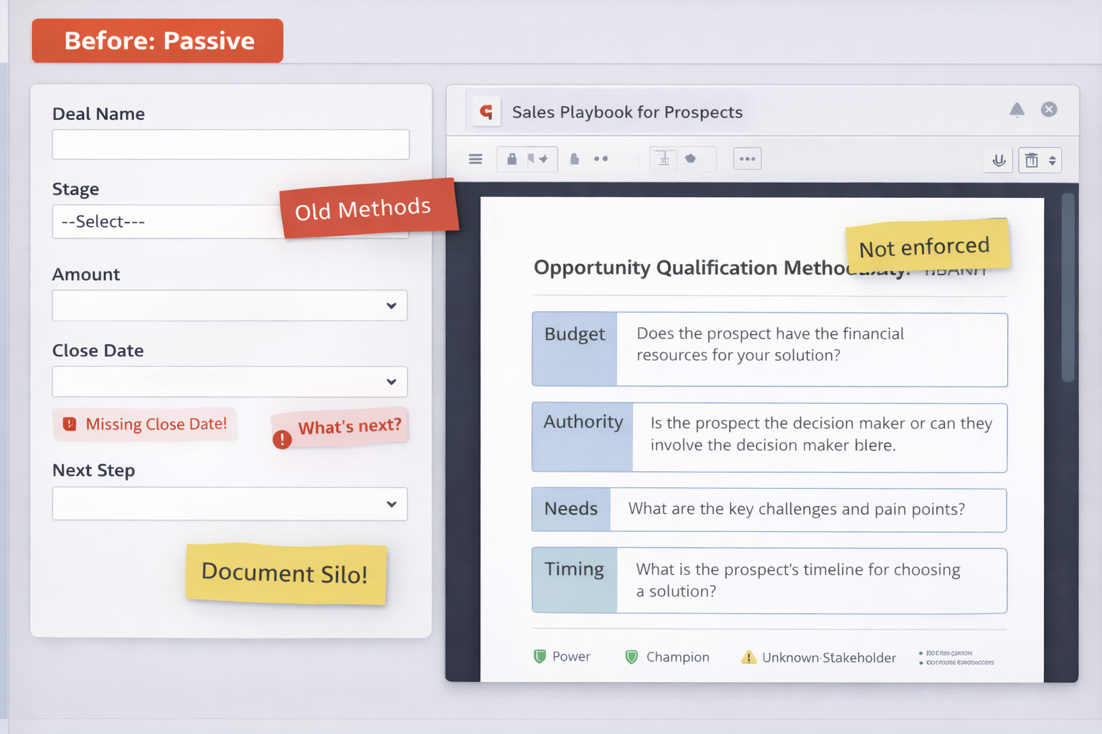Click the What's next? alert bubble
Screen dimensions: 1102x734
(349, 427)
